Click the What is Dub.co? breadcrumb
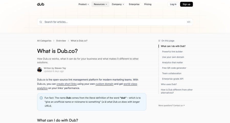This screenshot has height=123, width=230. (79, 41)
